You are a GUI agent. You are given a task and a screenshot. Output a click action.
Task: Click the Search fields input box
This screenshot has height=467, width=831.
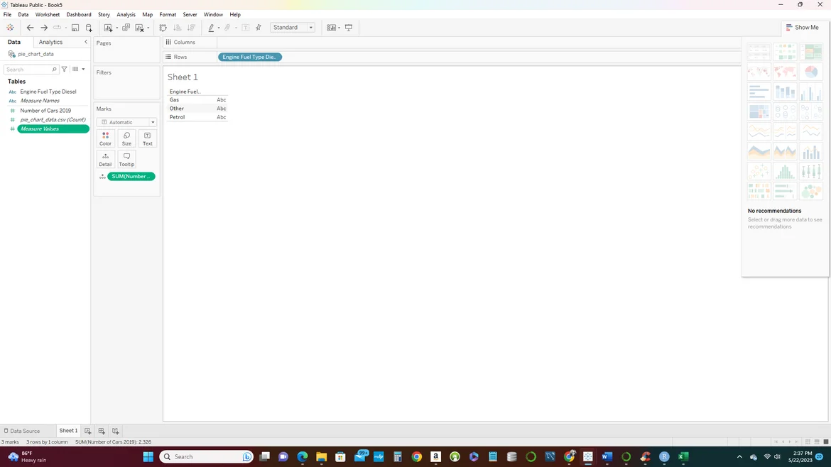pyautogui.click(x=28, y=70)
